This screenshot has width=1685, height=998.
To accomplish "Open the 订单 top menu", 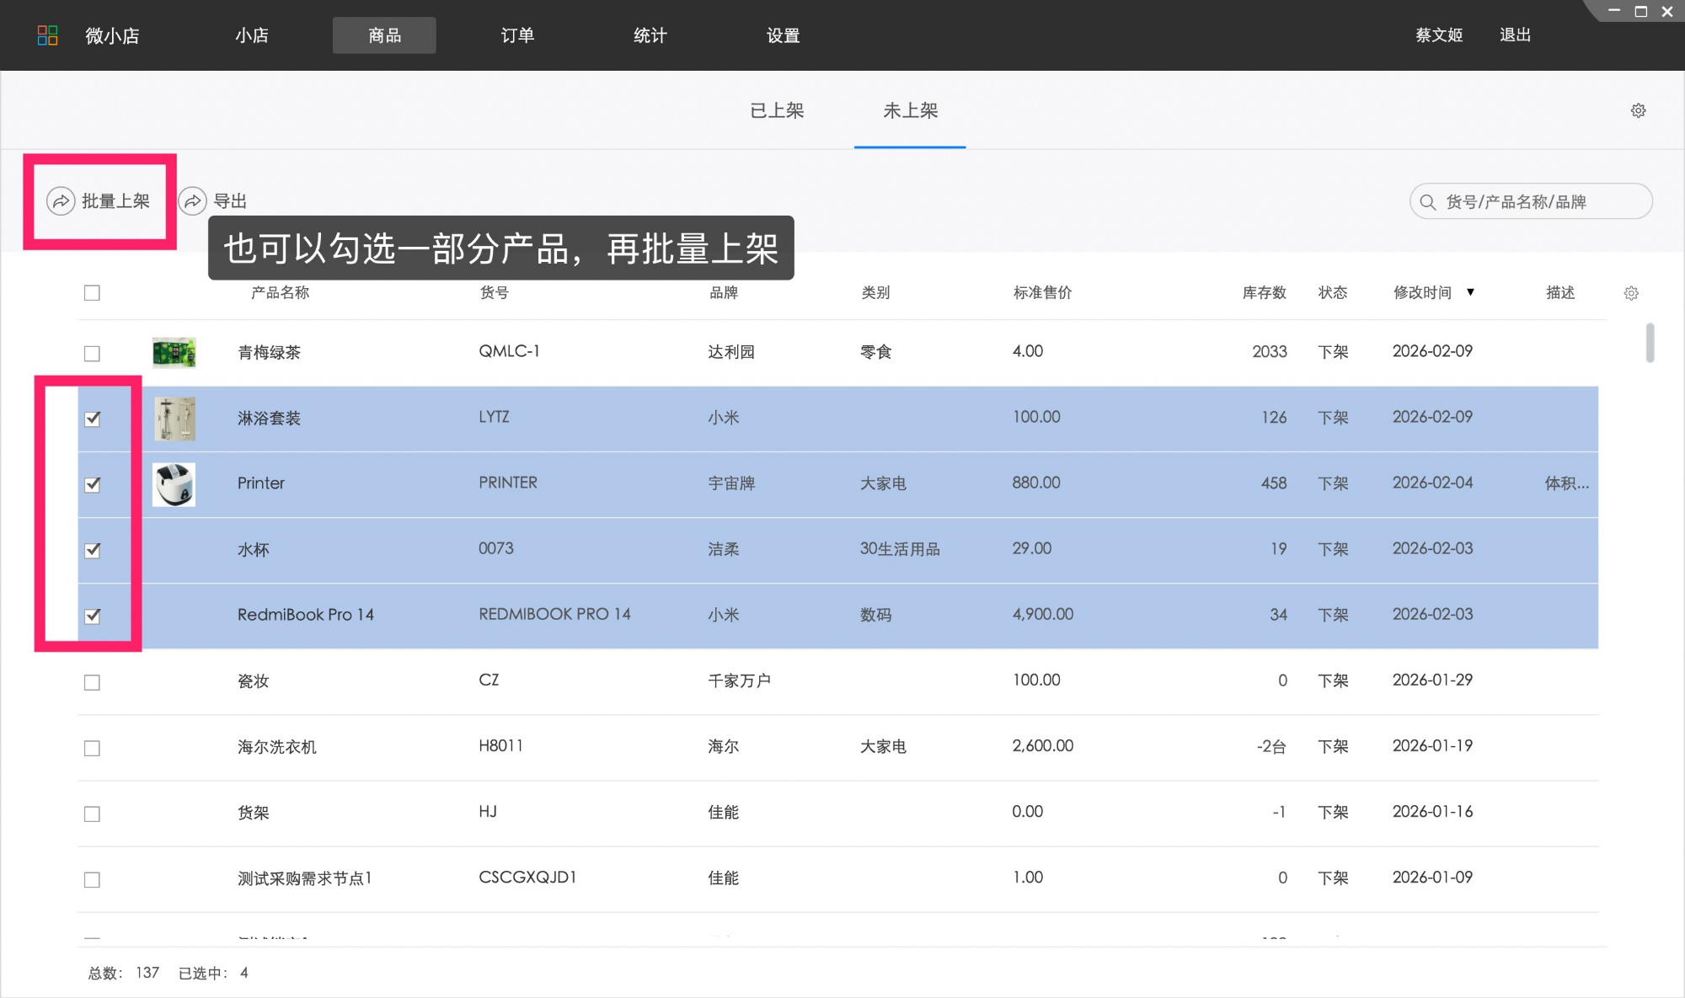I will pyautogui.click(x=517, y=35).
